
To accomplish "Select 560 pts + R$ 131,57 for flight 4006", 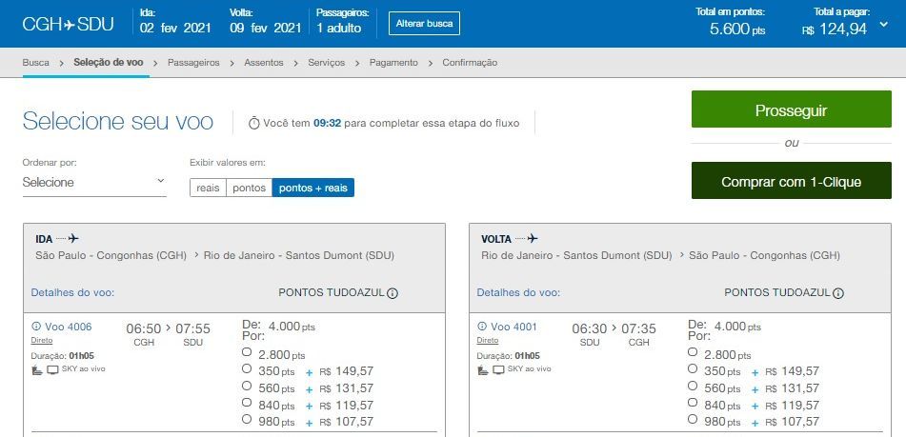I will pos(247,385).
